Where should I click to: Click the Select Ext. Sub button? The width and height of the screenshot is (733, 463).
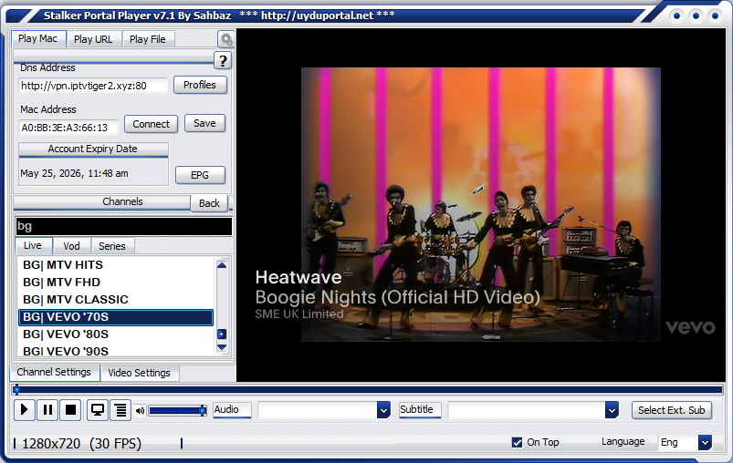(x=672, y=410)
